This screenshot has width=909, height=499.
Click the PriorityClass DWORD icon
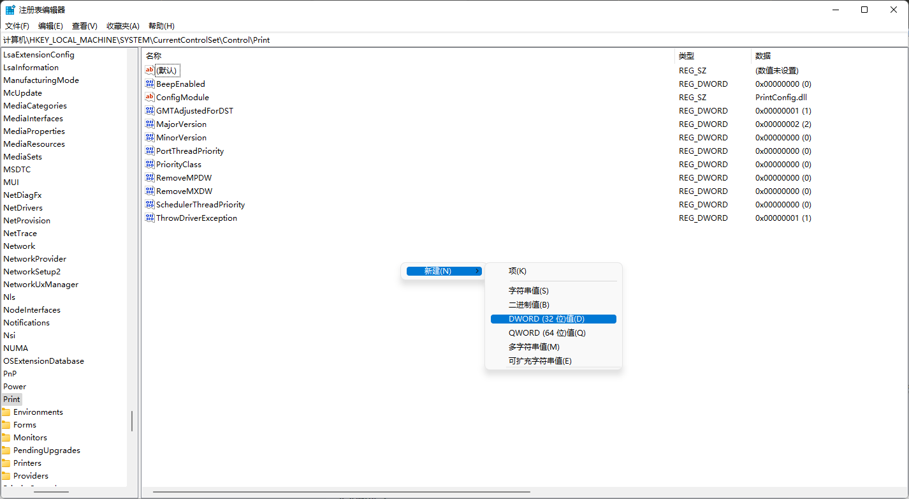[x=150, y=164]
